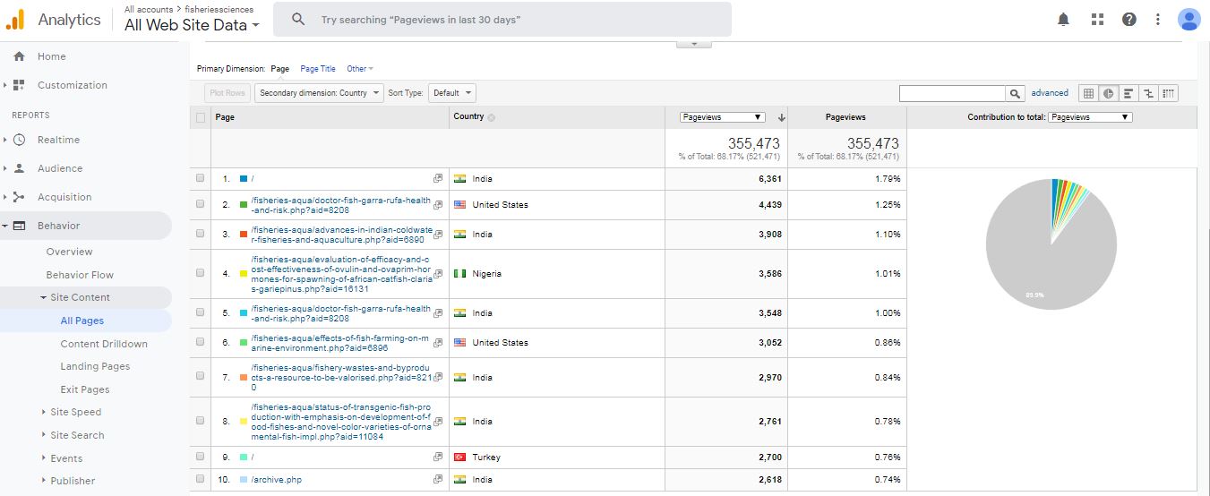The image size is (1210, 496).
Task: Click the help question mark icon
Action: (x=1128, y=19)
